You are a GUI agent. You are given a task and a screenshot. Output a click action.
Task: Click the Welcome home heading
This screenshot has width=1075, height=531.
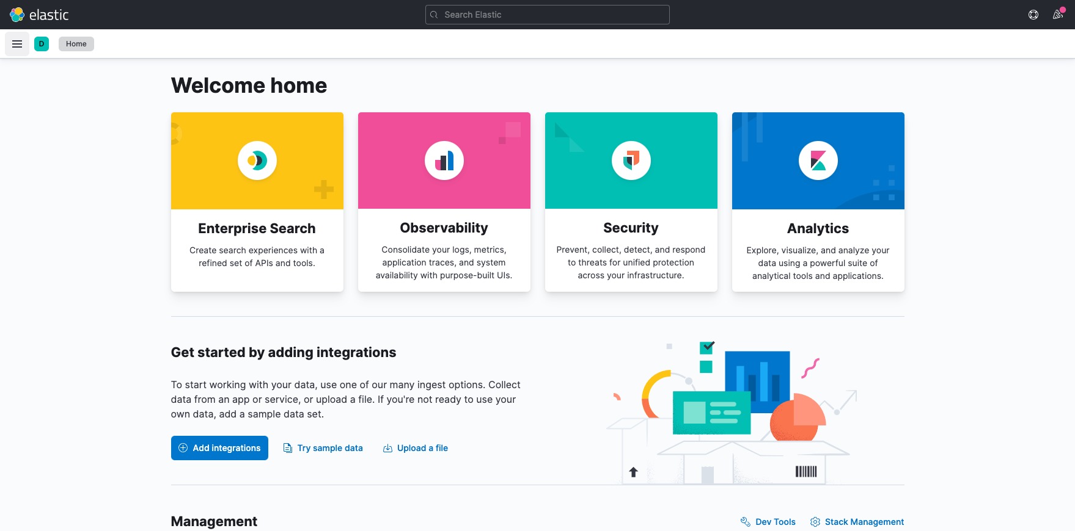click(x=249, y=85)
